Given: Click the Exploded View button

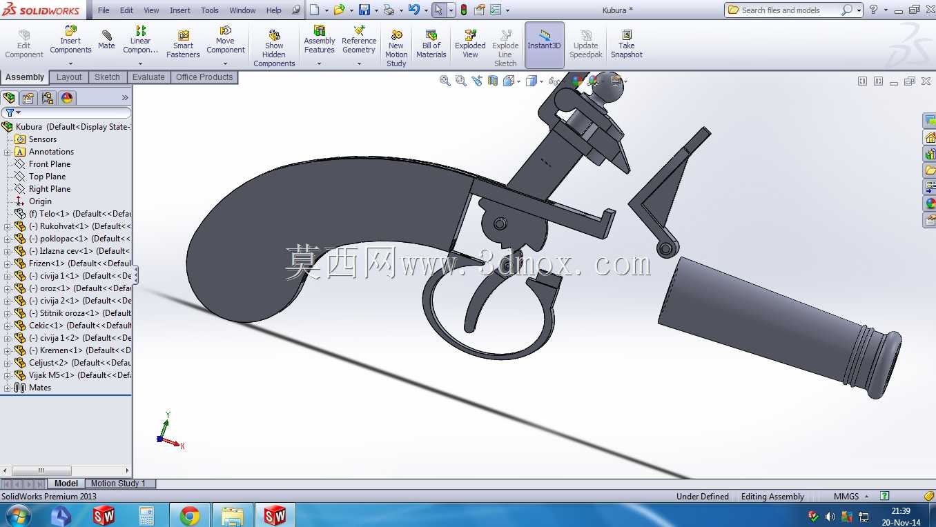Looking at the screenshot, I should [x=470, y=43].
